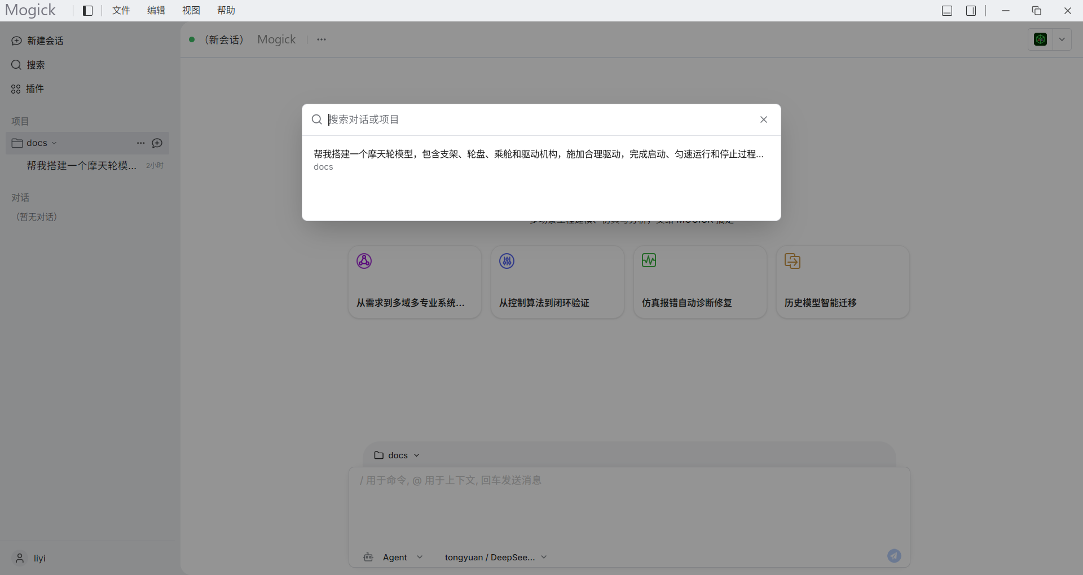The height and width of the screenshot is (575, 1083).
Task: Toggle the bottom panel layout icon
Action: [x=947, y=11]
